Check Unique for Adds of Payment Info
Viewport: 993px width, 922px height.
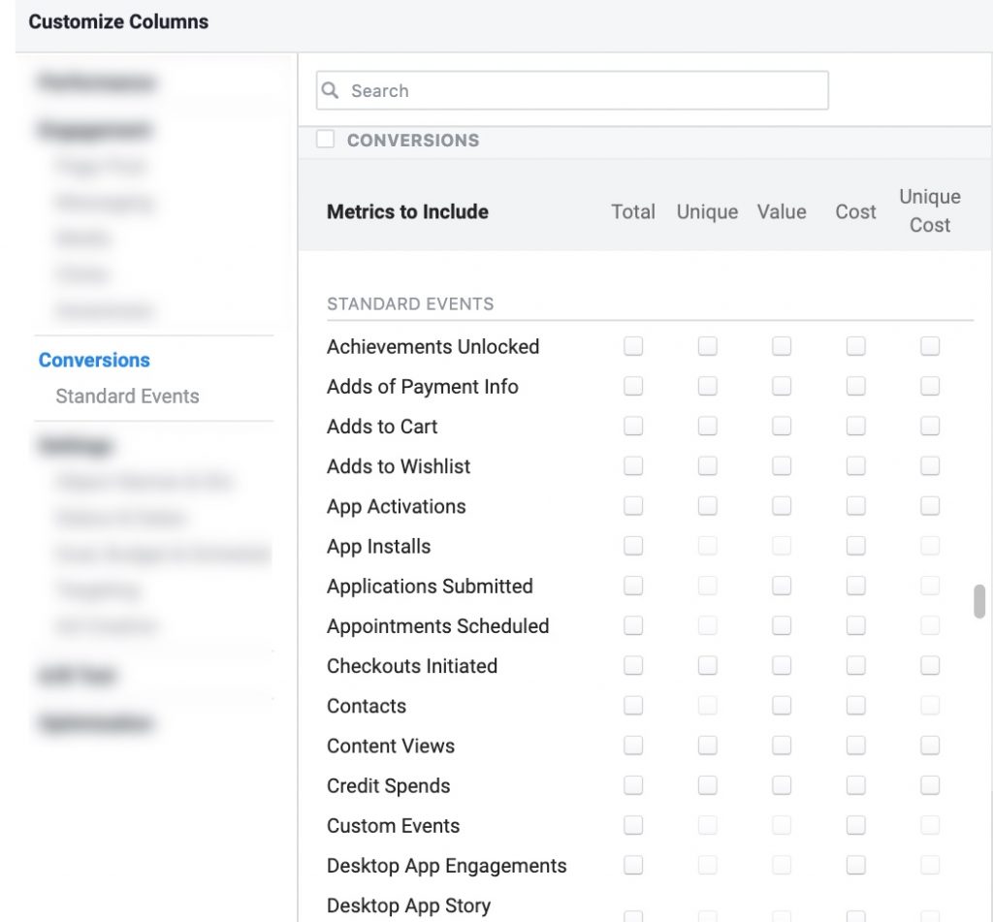(708, 386)
